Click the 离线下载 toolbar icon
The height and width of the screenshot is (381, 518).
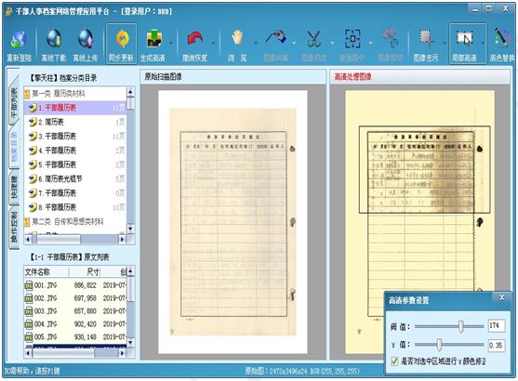pyautogui.click(x=54, y=39)
